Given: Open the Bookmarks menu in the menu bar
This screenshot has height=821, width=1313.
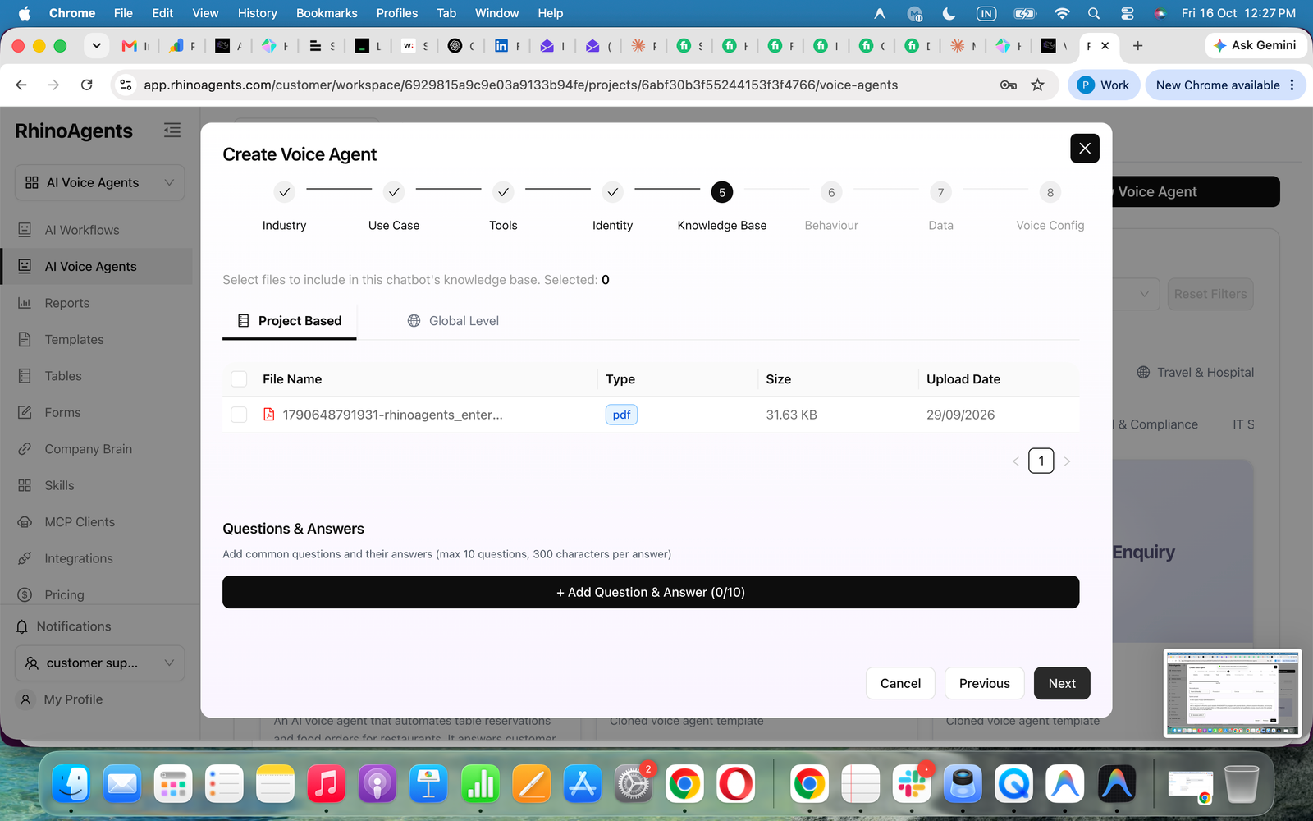Looking at the screenshot, I should (327, 13).
